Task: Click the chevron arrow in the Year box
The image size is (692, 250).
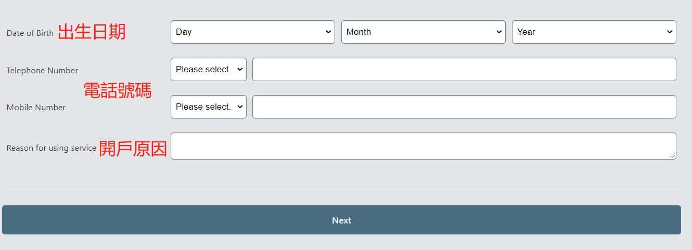Action: coord(669,32)
